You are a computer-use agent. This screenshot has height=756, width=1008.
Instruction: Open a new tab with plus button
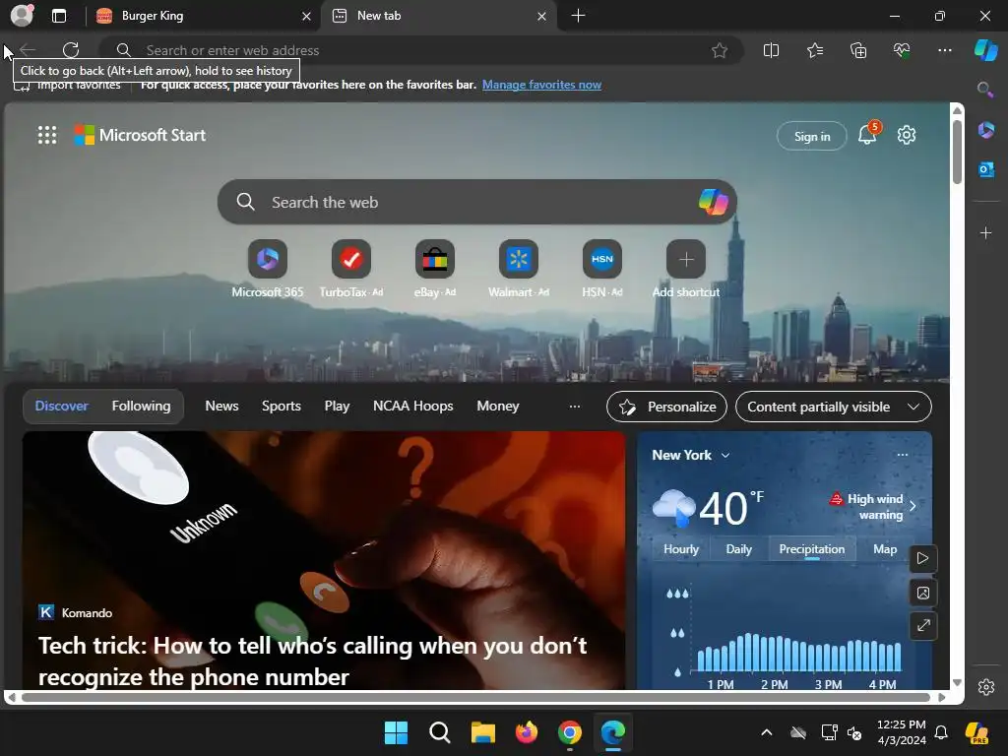[x=578, y=16]
